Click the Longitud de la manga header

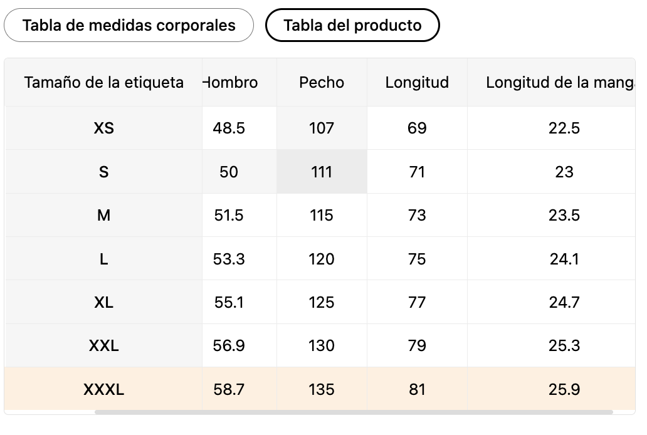(559, 83)
